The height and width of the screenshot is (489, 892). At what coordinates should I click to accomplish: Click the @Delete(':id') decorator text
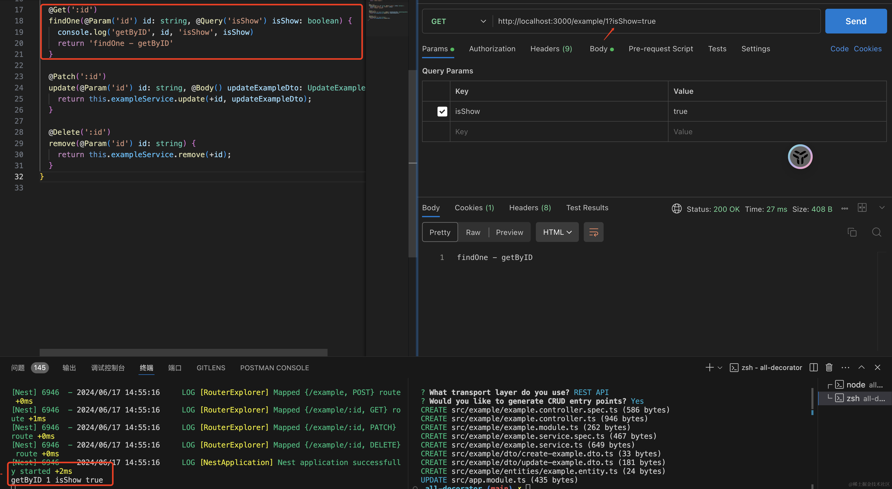[x=79, y=132]
